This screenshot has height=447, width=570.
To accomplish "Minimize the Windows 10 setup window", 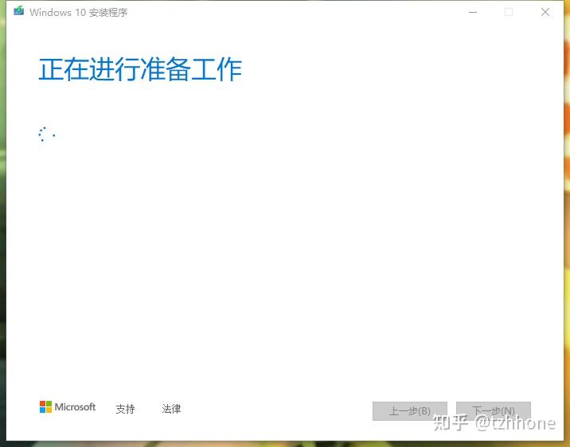I will pos(473,13).
